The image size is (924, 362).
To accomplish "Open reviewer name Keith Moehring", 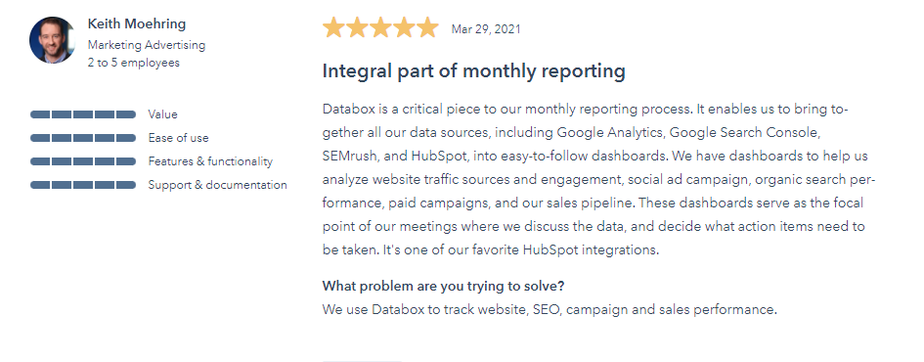I will pos(137,24).
